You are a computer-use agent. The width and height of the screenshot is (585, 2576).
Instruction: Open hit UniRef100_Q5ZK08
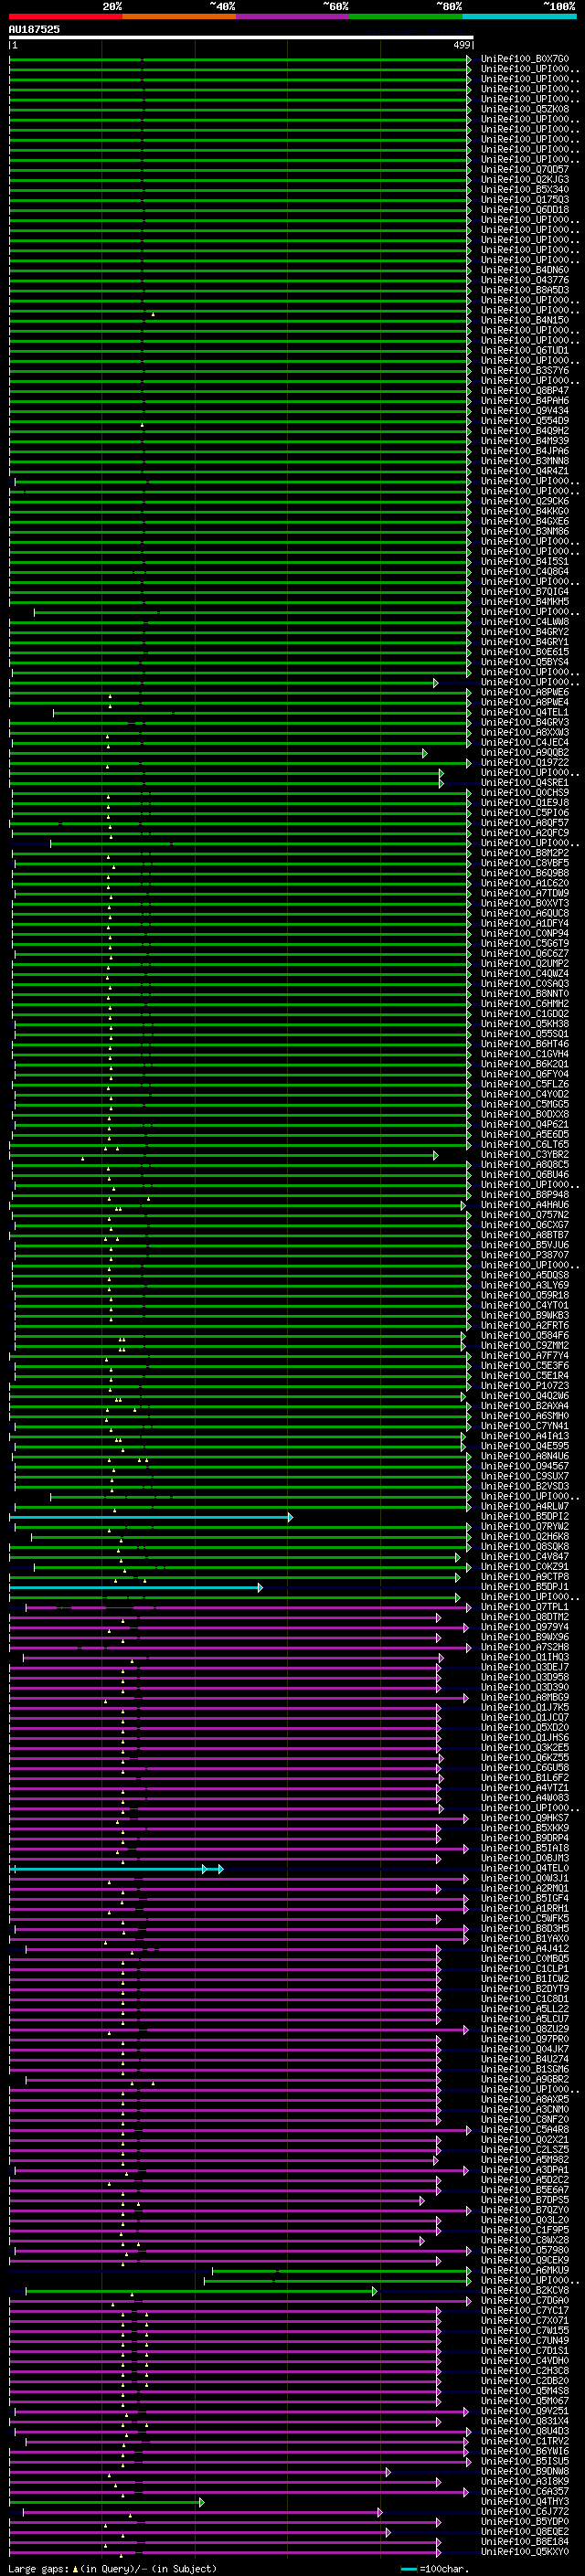525,109
